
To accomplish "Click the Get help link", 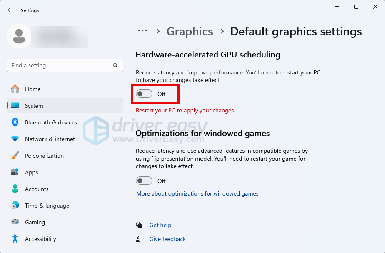I will 160,225.
